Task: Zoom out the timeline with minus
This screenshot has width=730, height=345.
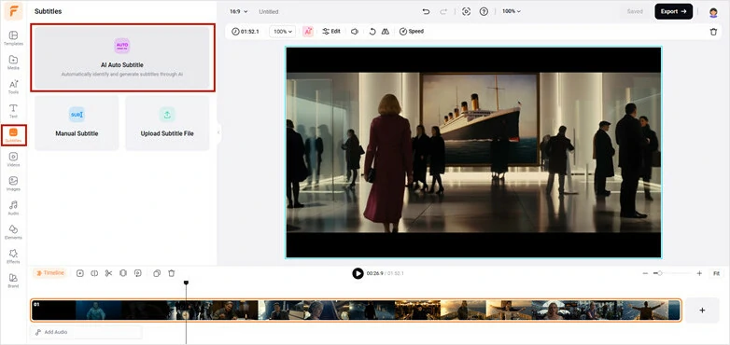Action: [x=645, y=273]
